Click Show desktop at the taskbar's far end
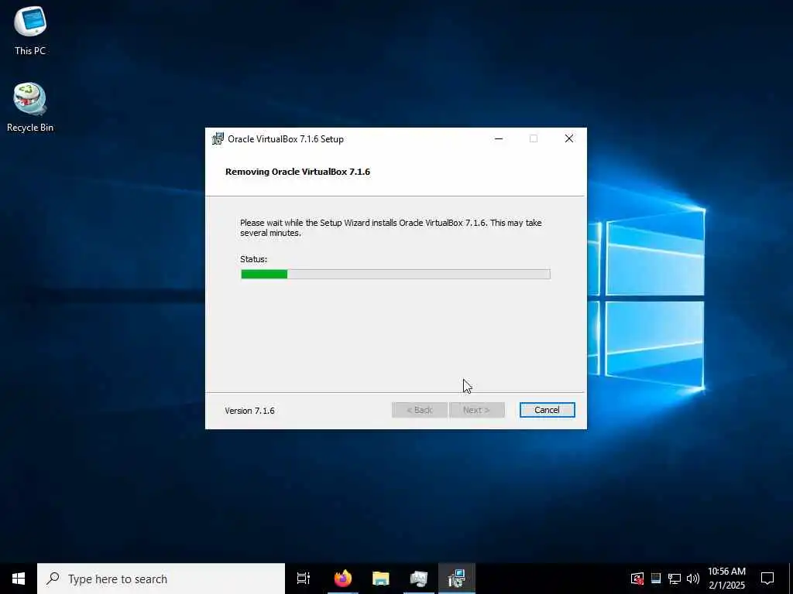This screenshot has width=793, height=594. pyautogui.click(x=791, y=579)
